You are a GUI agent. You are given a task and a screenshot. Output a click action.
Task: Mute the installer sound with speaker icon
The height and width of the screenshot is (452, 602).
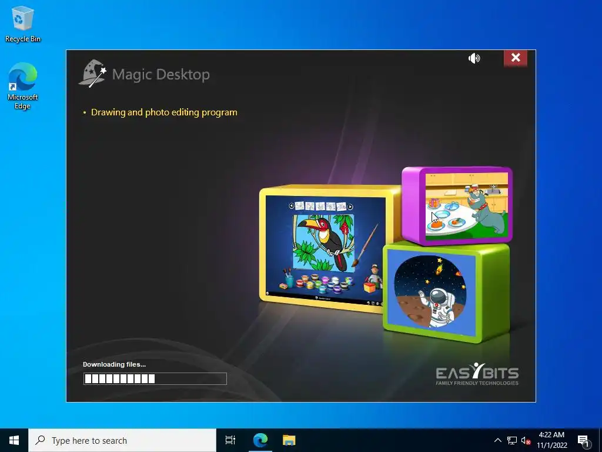point(474,58)
